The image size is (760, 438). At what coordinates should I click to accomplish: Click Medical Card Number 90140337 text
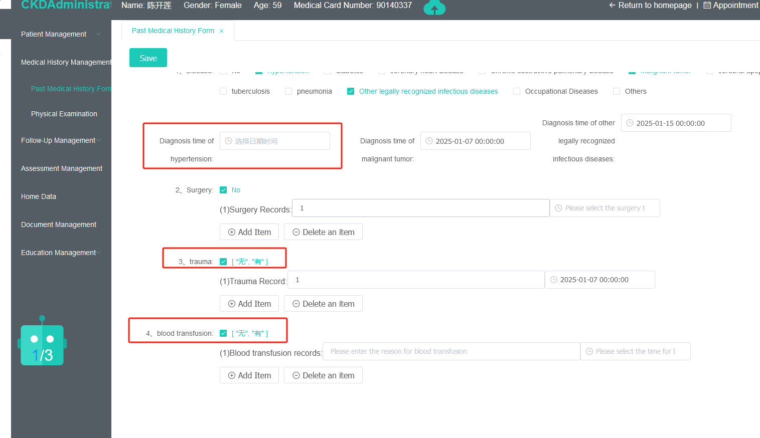pos(353,5)
